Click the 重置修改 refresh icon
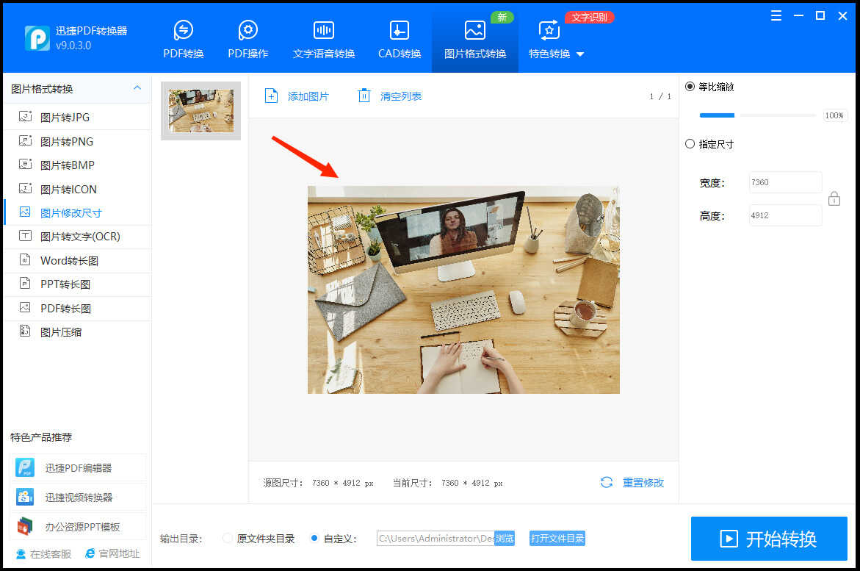Image resolution: width=860 pixels, height=571 pixels. tap(607, 482)
